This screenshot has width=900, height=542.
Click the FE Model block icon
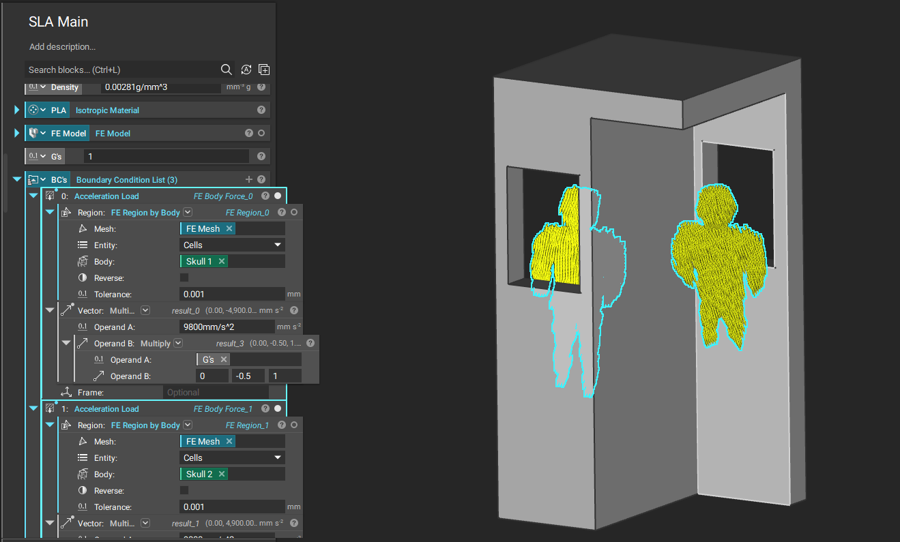click(x=33, y=133)
